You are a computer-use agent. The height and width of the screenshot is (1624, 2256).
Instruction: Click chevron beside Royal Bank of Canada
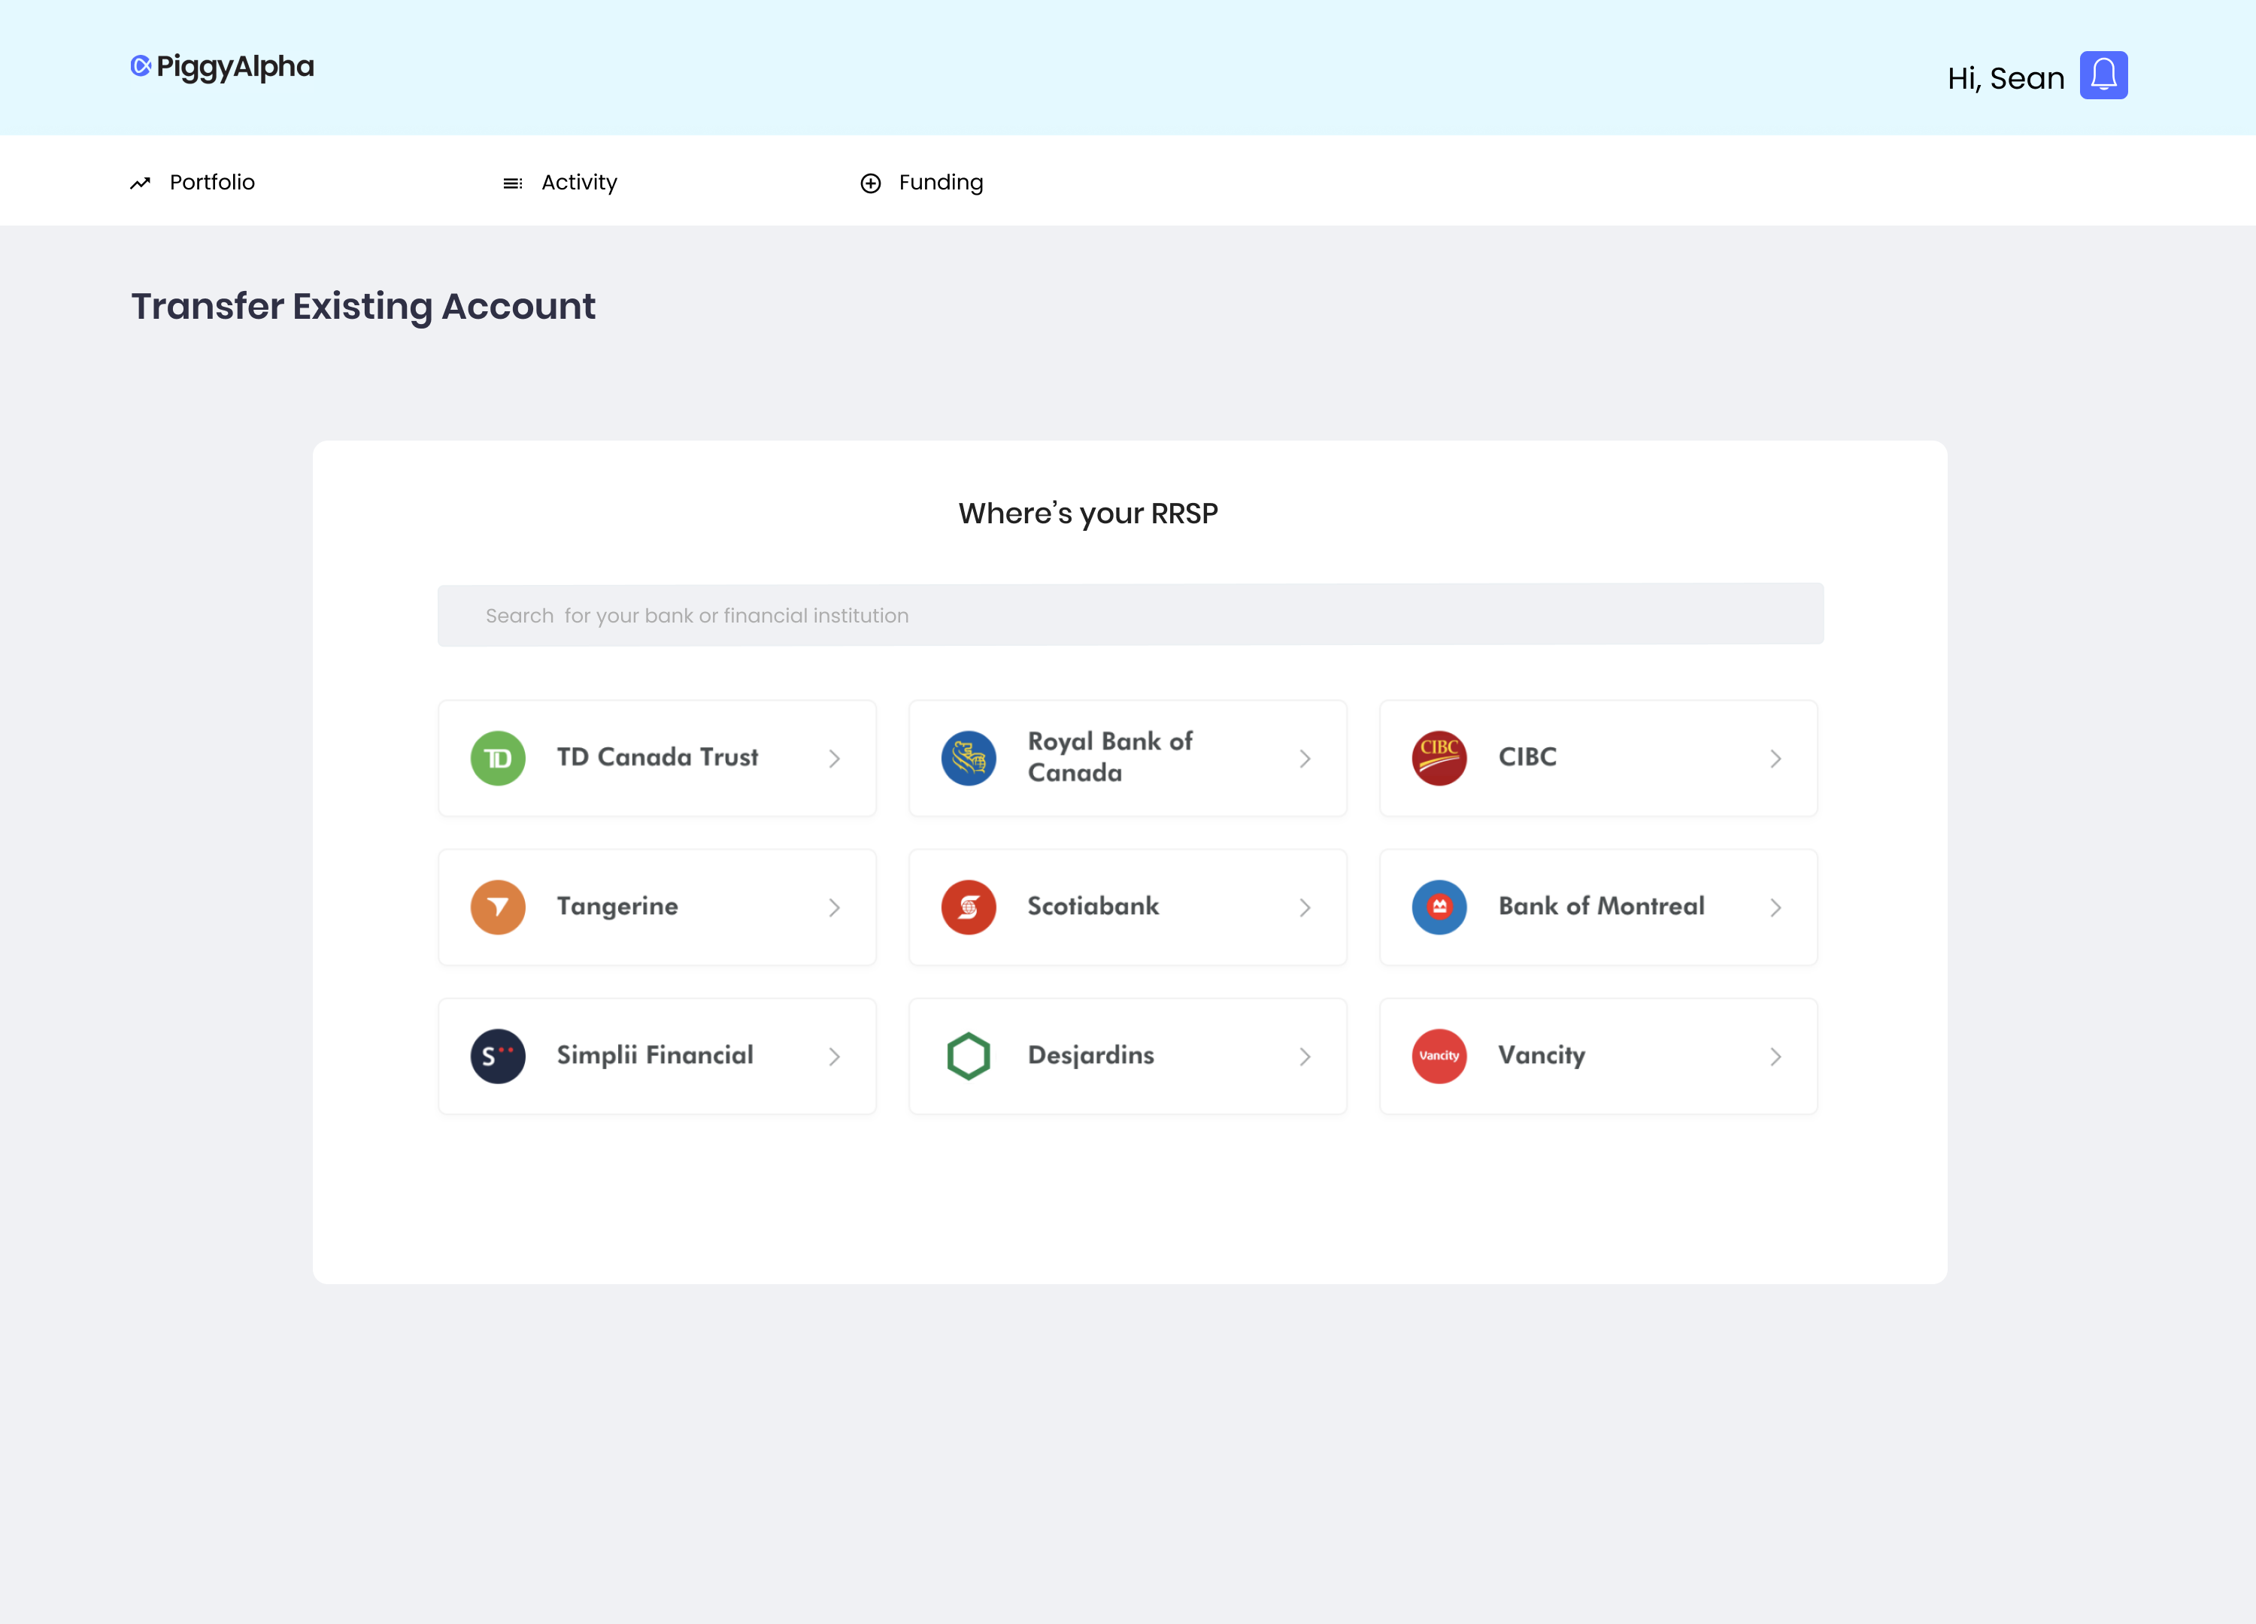[1304, 759]
